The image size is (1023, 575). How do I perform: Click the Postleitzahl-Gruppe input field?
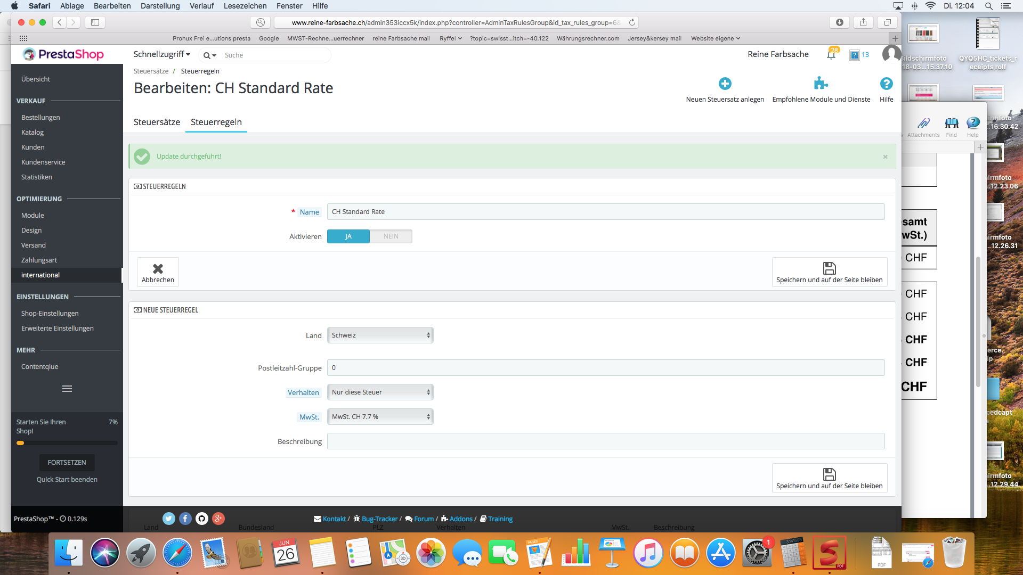point(605,368)
